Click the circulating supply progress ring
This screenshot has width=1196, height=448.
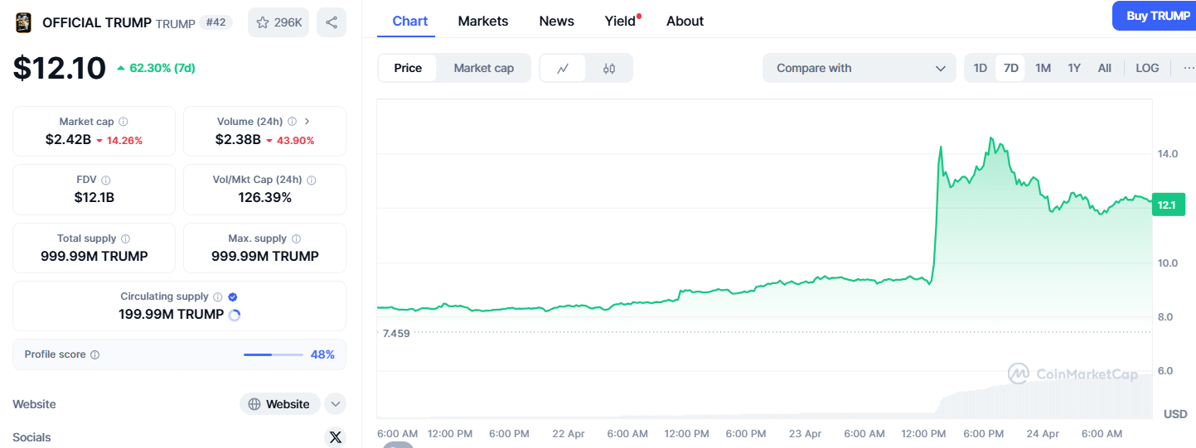click(x=235, y=315)
